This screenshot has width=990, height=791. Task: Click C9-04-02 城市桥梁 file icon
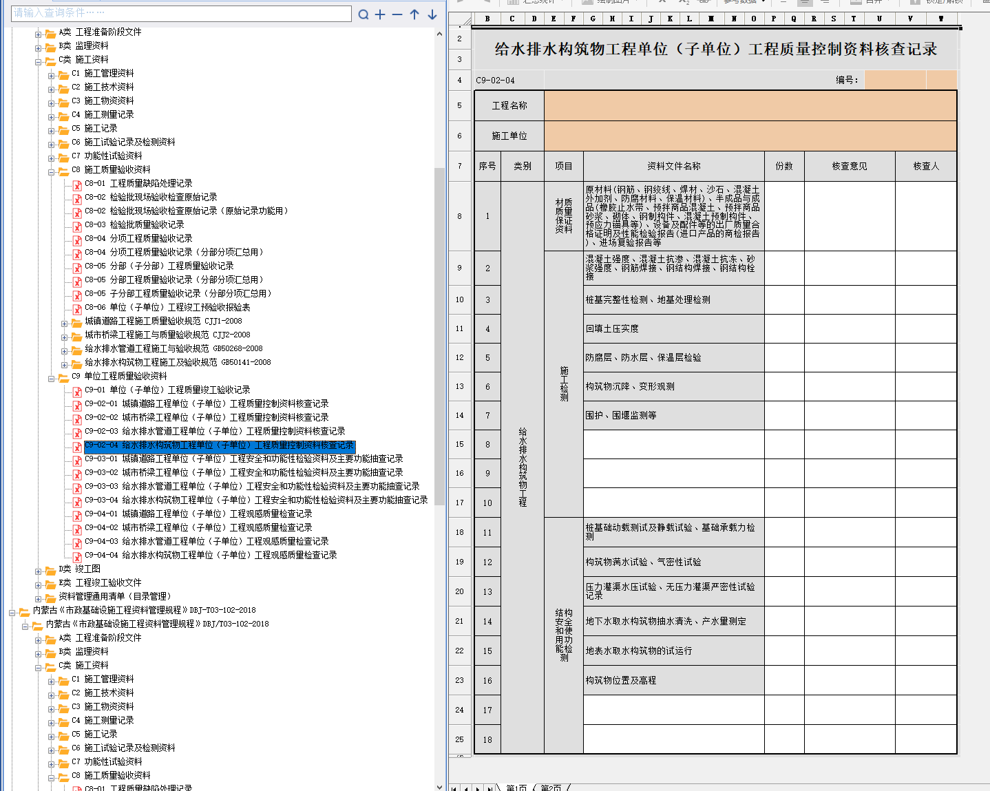pyautogui.click(x=78, y=529)
